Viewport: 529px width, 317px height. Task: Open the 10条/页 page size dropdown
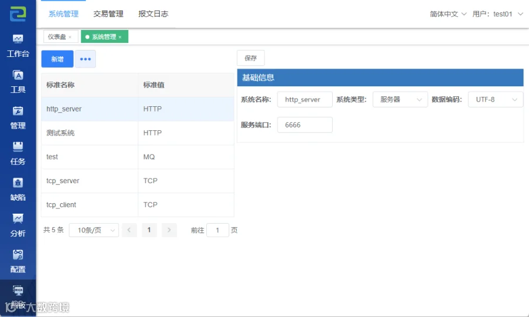(x=94, y=230)
